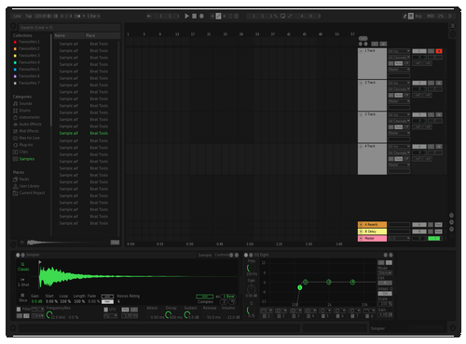
Task: Open Favourites 6 purple collection
Action: point(27,76)
